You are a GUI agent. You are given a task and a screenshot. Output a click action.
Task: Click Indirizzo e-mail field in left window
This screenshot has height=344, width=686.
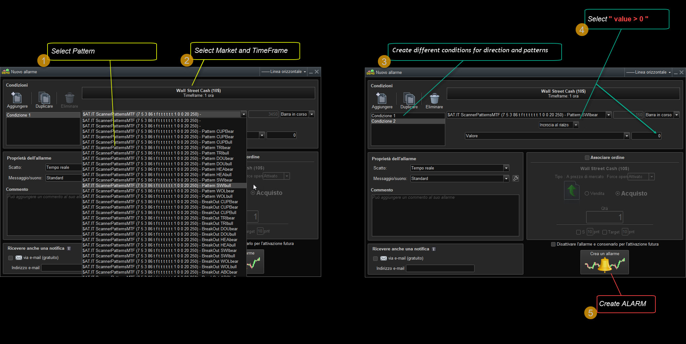[x=62, y=268]
